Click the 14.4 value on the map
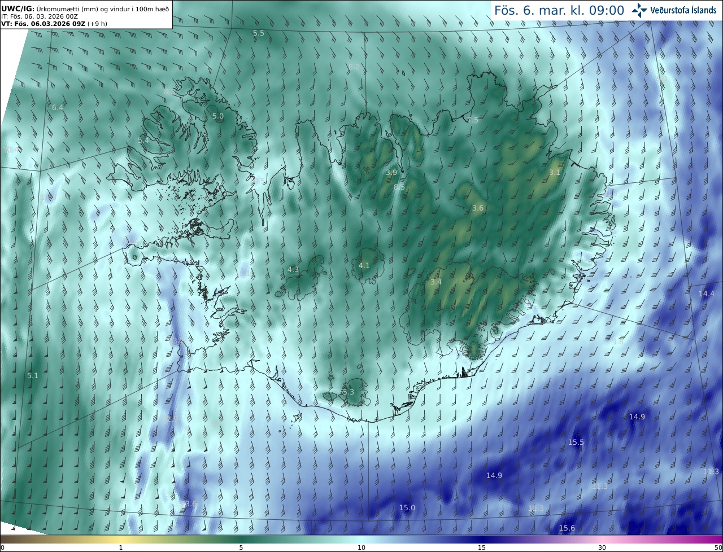 coord(707,294)
